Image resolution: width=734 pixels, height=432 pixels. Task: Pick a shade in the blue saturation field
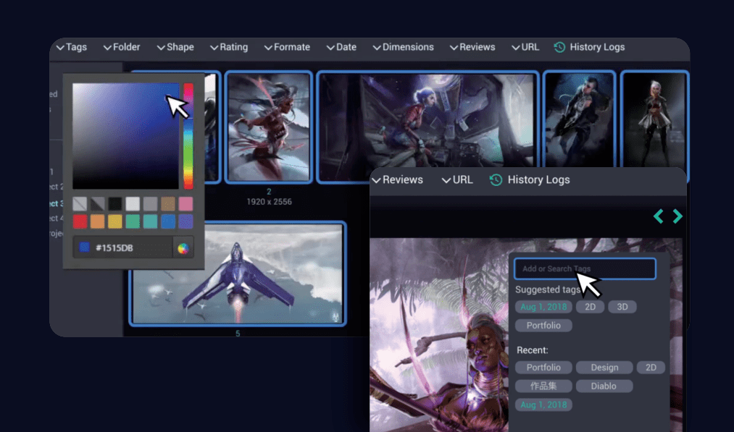125,136
